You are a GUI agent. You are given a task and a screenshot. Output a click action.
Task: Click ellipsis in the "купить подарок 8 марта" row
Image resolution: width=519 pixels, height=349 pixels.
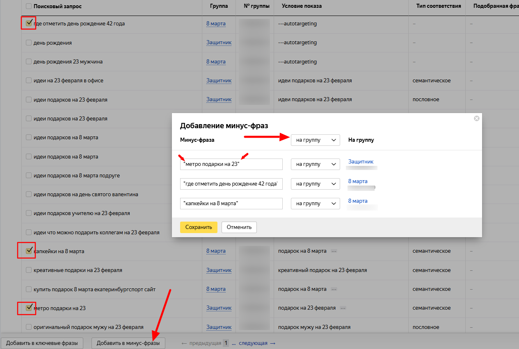tap(334, 289)
